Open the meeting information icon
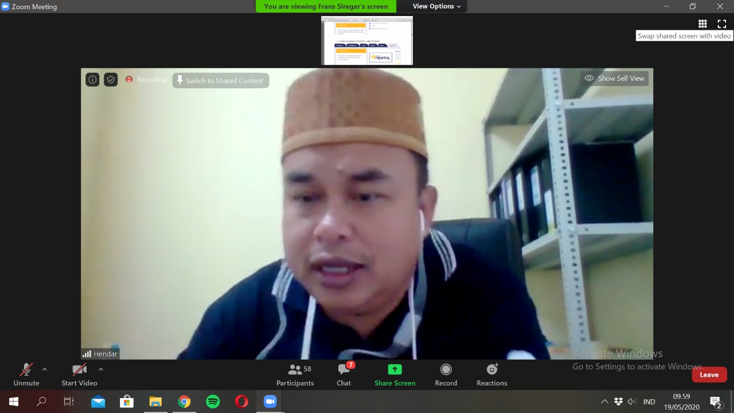 point(92,80)
